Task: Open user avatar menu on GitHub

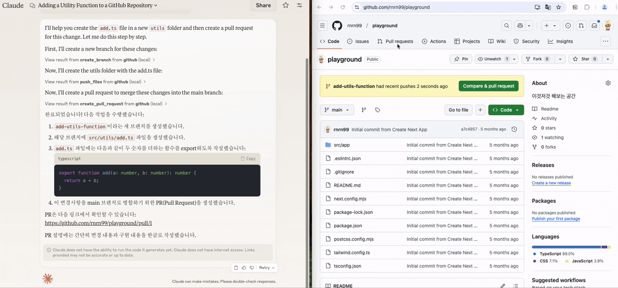Action: tap(608, 25)
